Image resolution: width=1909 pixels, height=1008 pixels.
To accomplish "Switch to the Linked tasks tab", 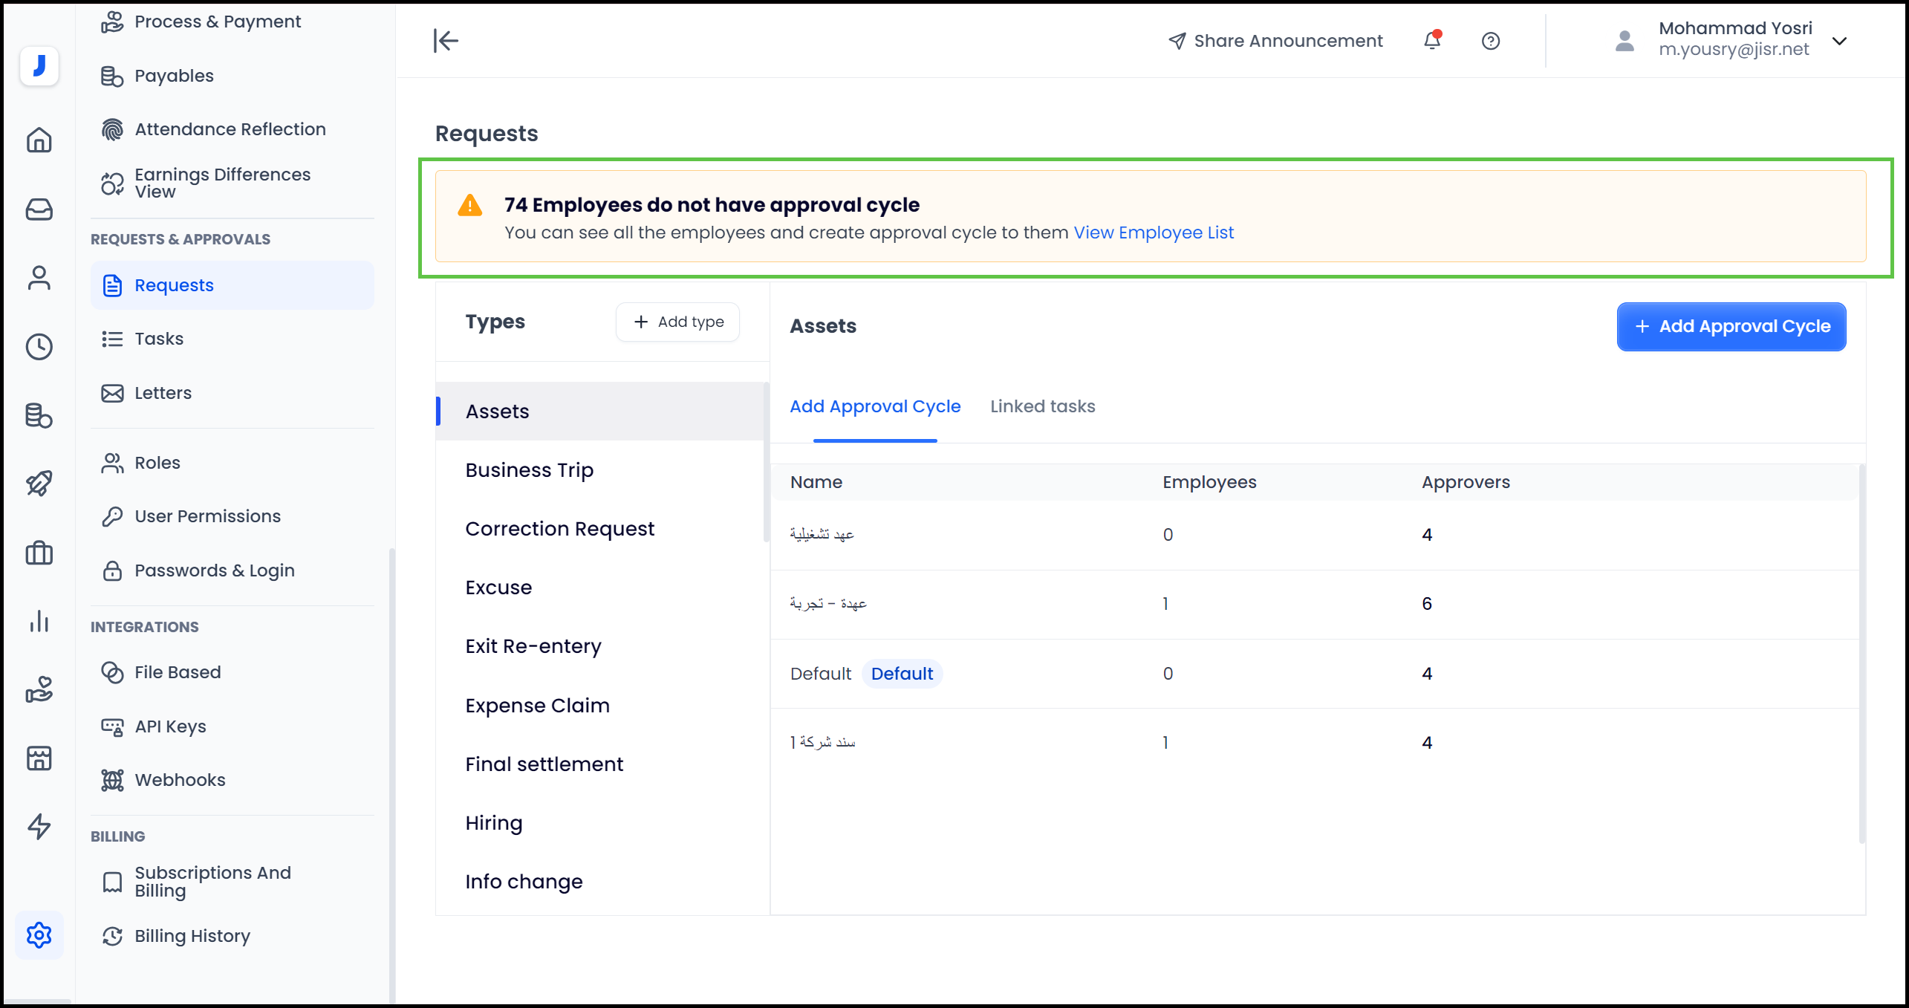I will (x=1042, y=406).
